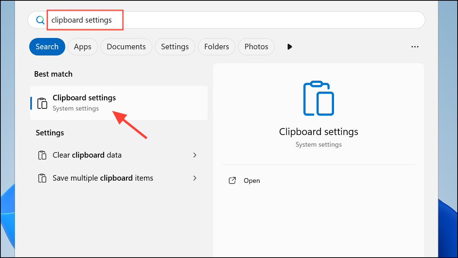Select Clear clipboard data result
The height and width of the screenshot is (258, 458).
(119, 155)
